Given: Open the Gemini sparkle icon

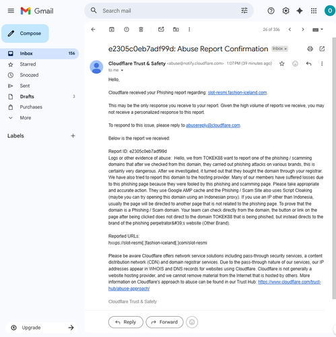Looking at the screenshot, I should [300, 11].
